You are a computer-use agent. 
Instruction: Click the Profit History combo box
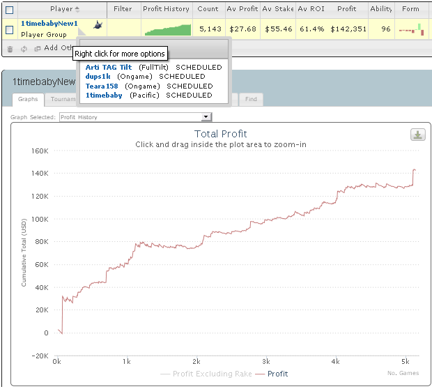coord(135,117)
